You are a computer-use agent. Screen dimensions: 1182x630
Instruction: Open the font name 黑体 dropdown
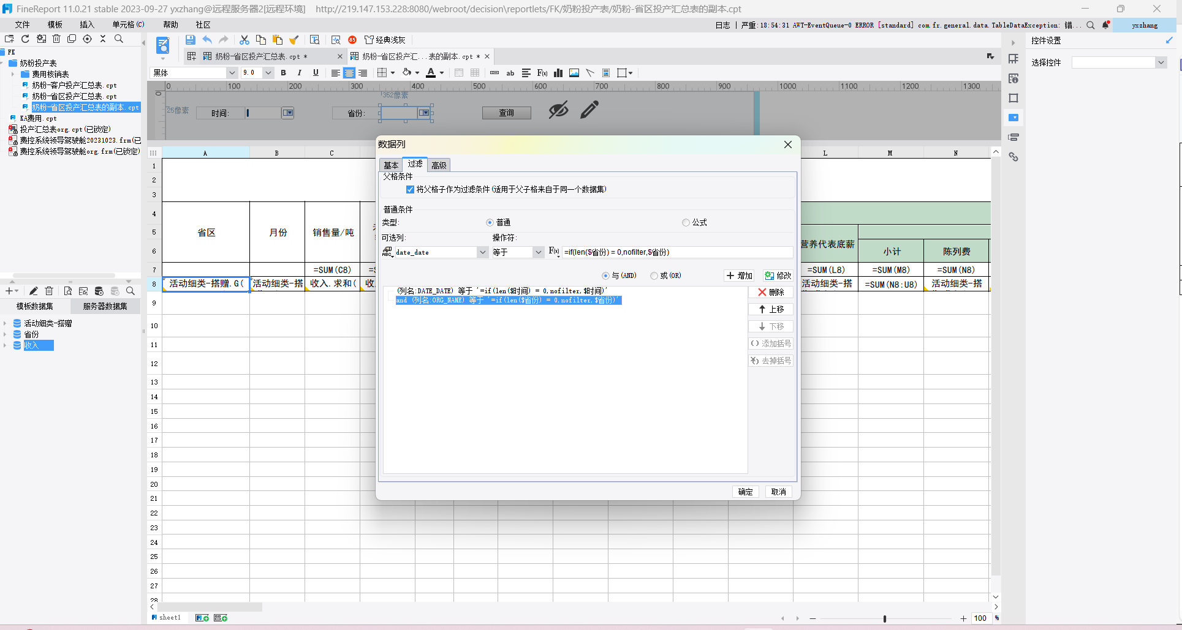tap(232, 73)
